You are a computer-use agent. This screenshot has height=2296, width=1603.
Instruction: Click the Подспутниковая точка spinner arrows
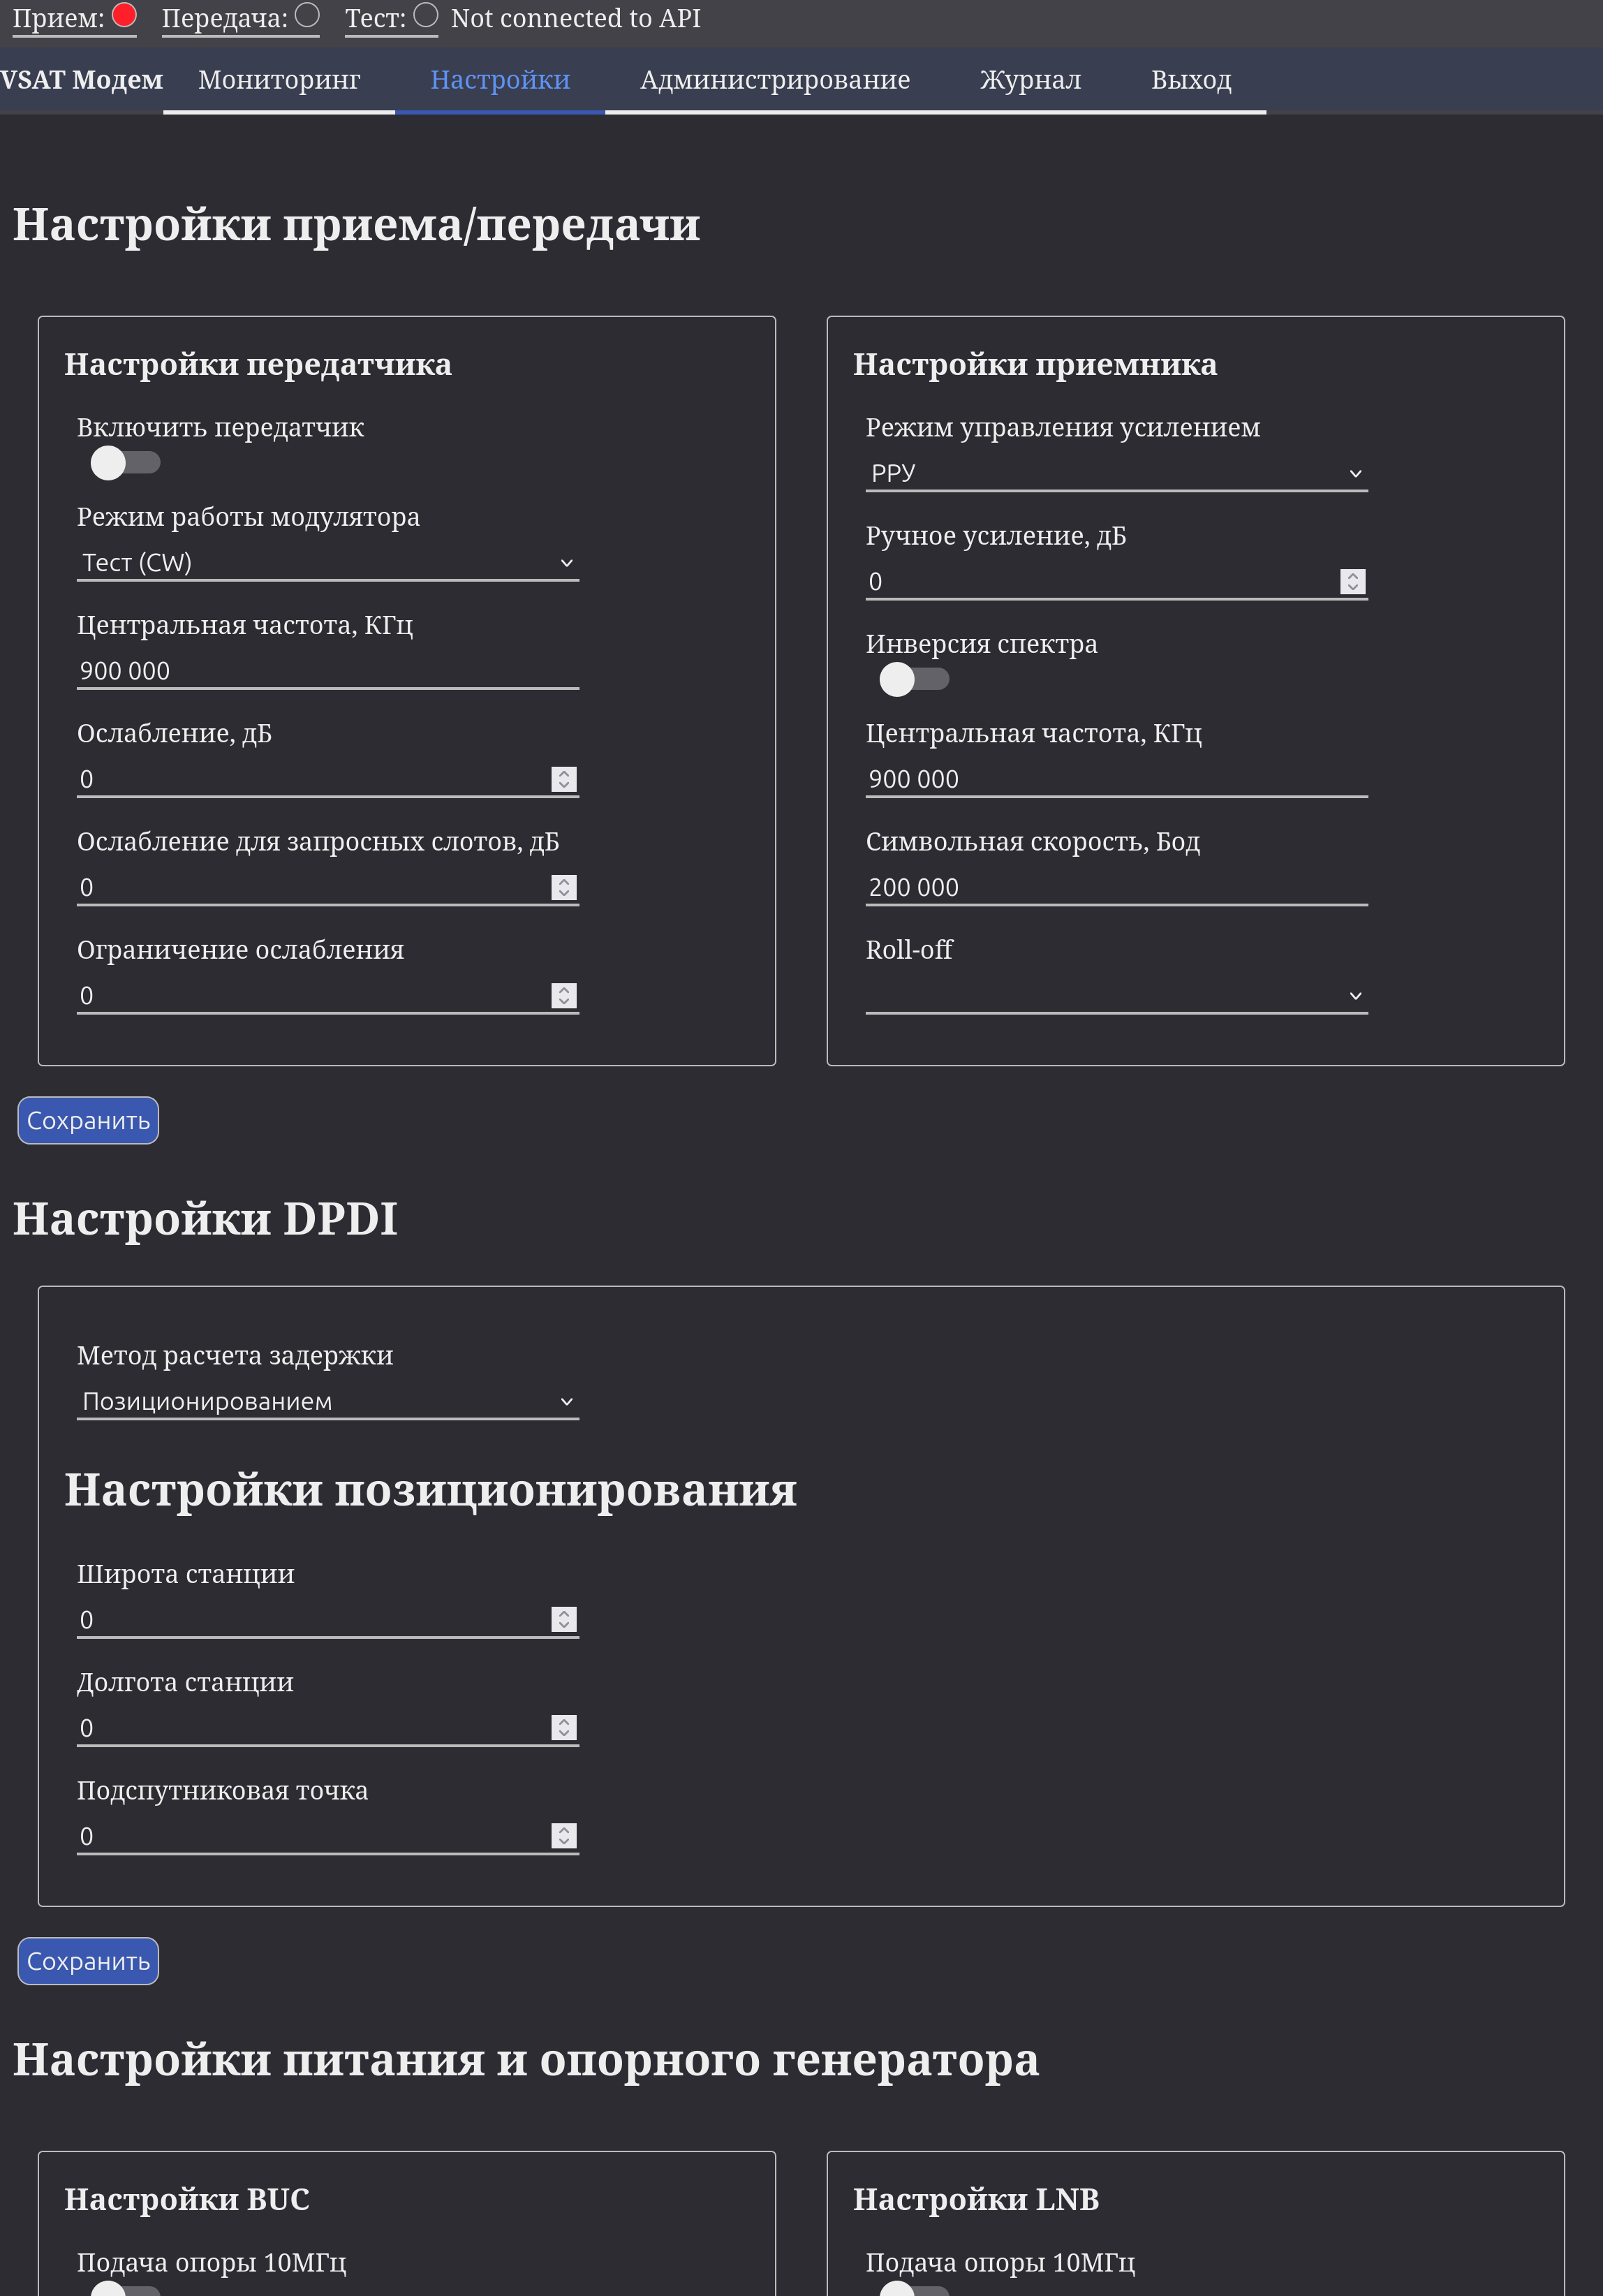tap(564, 1835)
